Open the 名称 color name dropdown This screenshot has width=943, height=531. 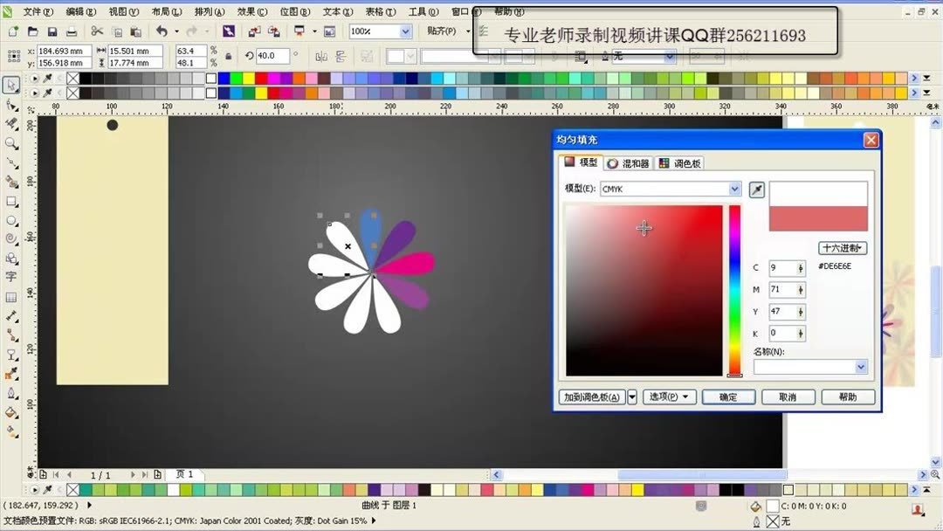click(861, 367)
